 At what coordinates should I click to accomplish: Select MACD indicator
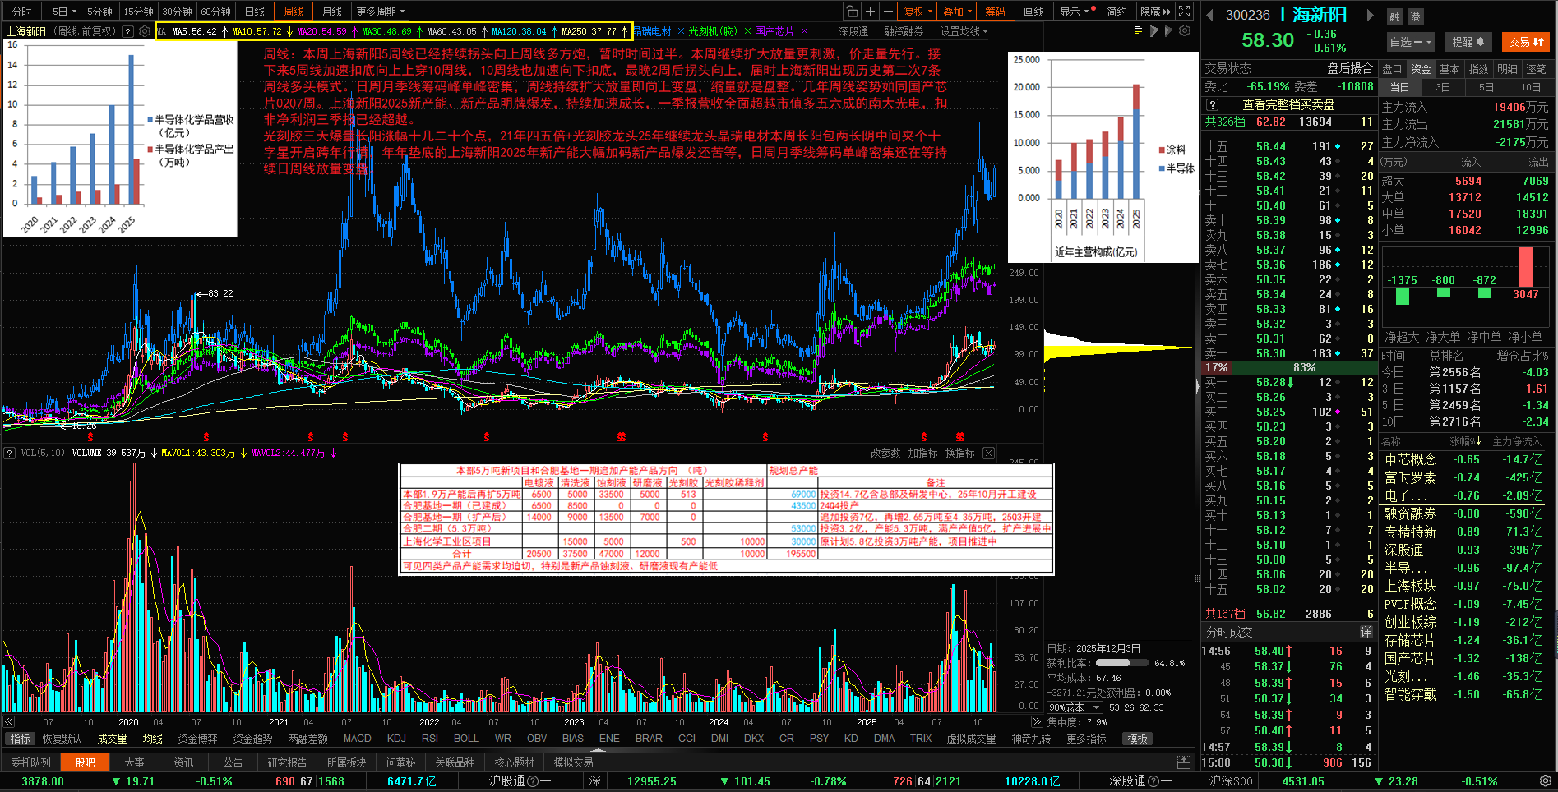point(357,739)
